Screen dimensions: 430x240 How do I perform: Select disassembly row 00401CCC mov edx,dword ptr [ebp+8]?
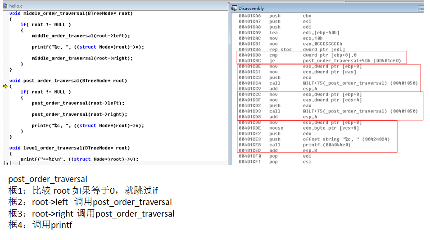click(300, 95)
